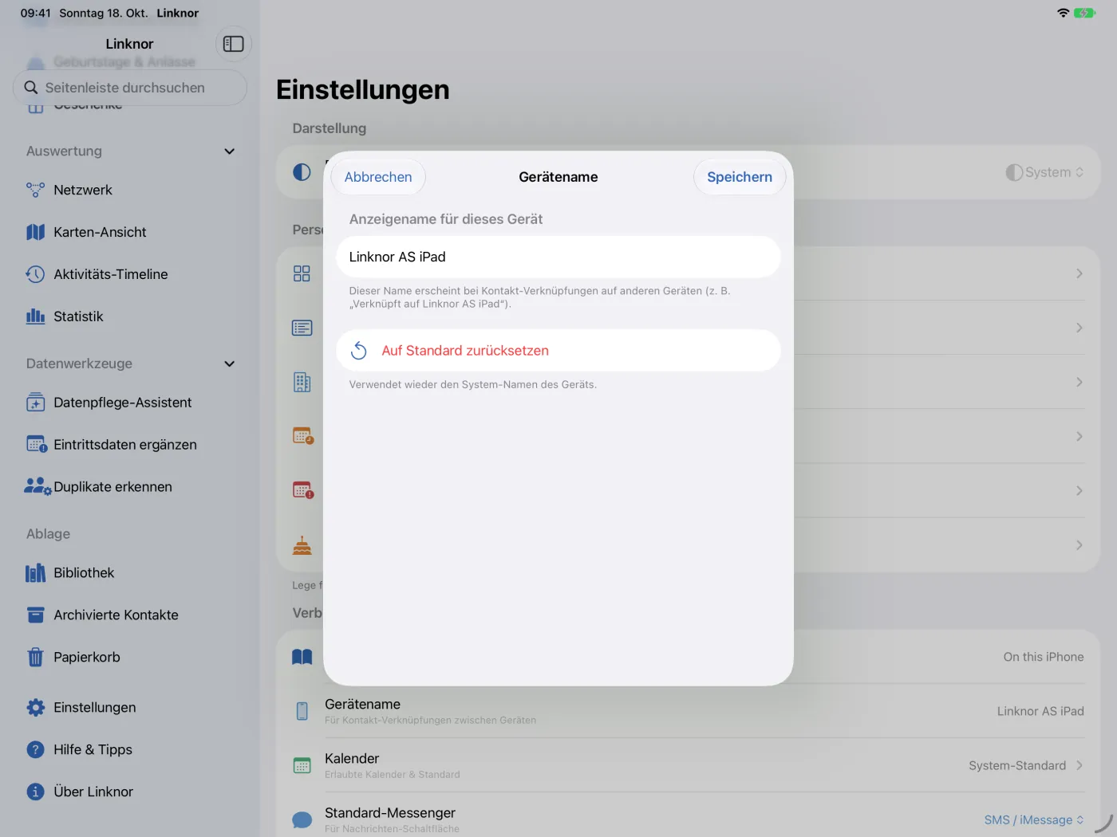Open the Eintrittsdaten ergänzen icon
Image resolution: width=1117 pixels, height=837 pixels.
coord(37,445)
